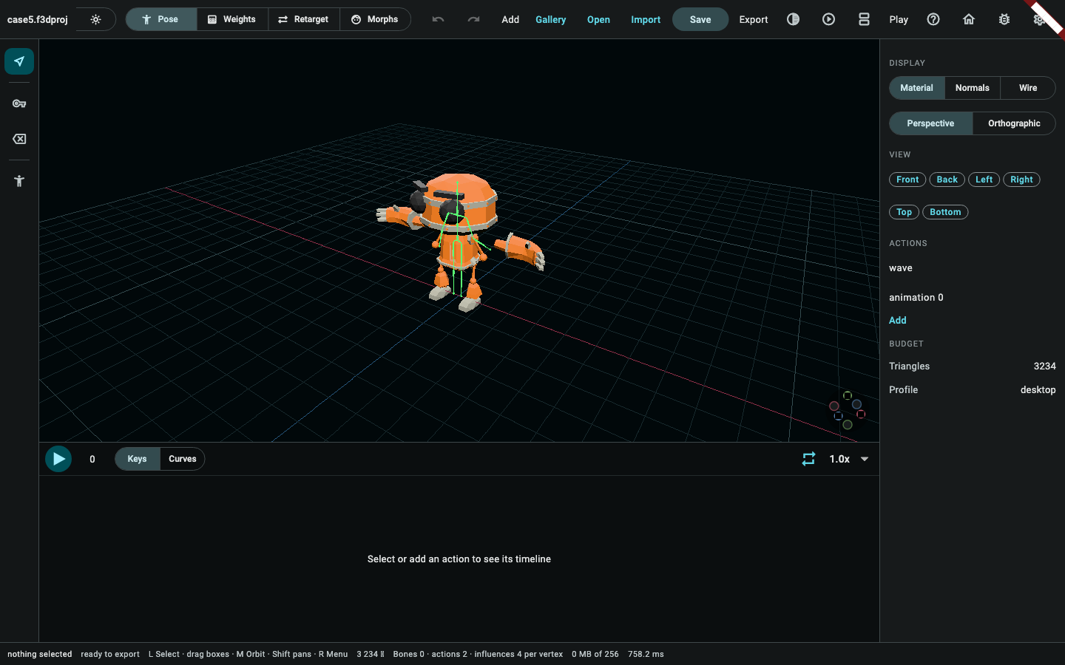Go to the home icon

tap(969, 19)
